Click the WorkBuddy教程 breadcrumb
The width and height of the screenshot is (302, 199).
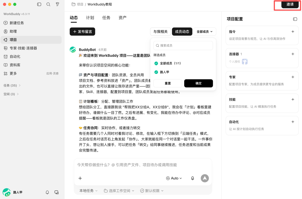[x=100, y=4]
